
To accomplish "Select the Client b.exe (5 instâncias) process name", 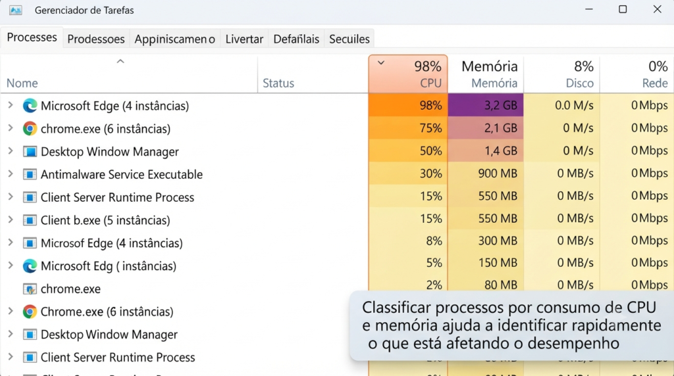I will pyautogui.click(x=105, y=220).
